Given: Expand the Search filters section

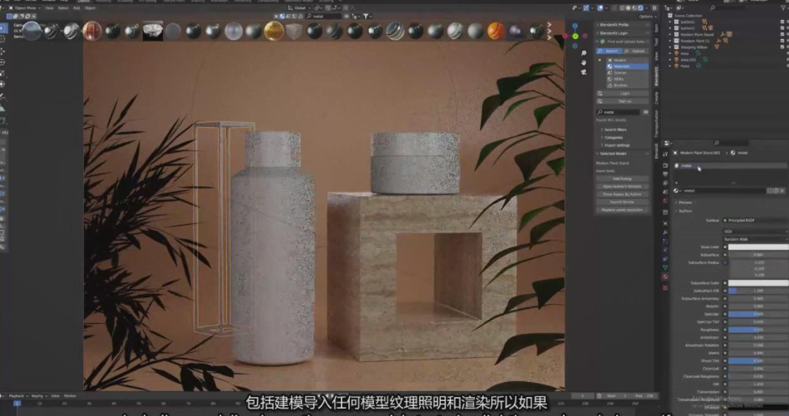Looking at the screenshot, I should 615,130.
